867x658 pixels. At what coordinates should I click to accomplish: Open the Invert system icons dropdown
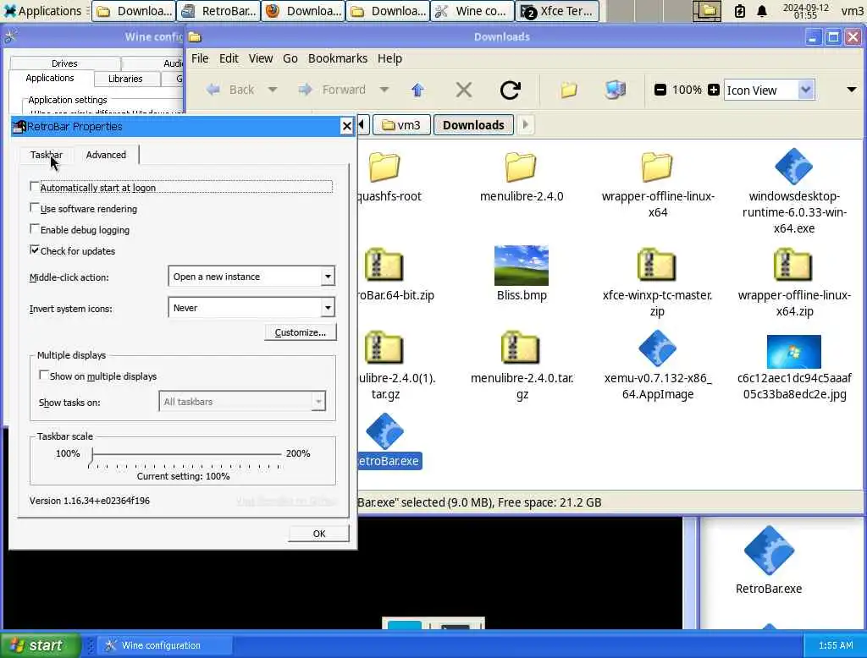click(251, 308)
